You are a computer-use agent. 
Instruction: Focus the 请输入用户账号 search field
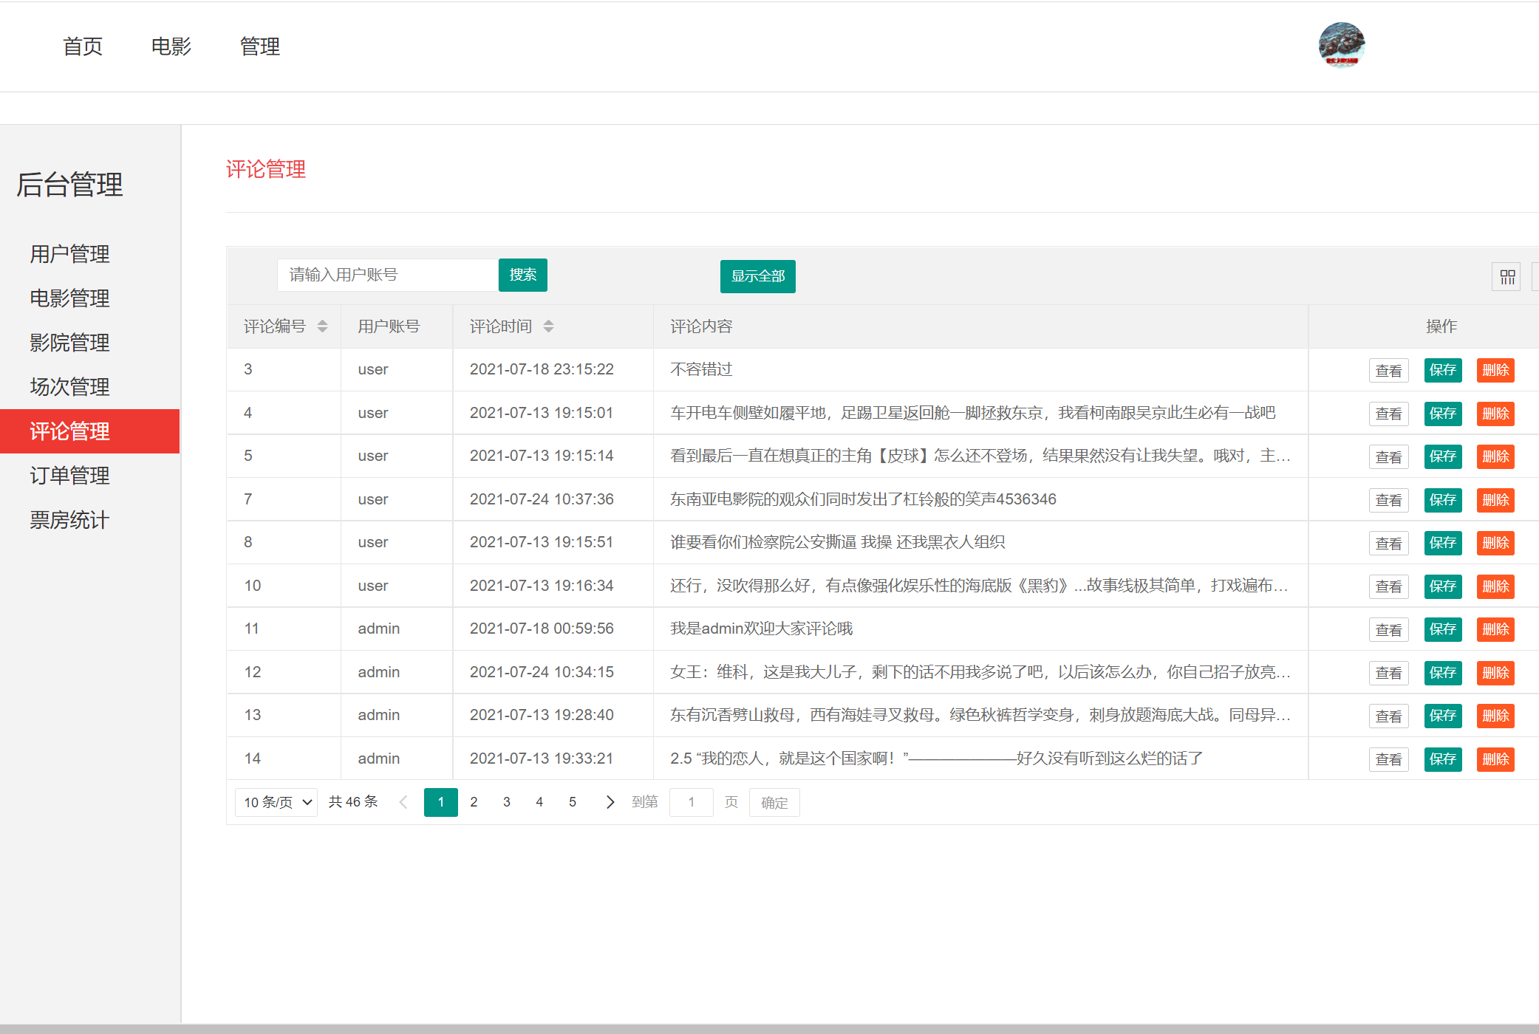click(387, 275)
